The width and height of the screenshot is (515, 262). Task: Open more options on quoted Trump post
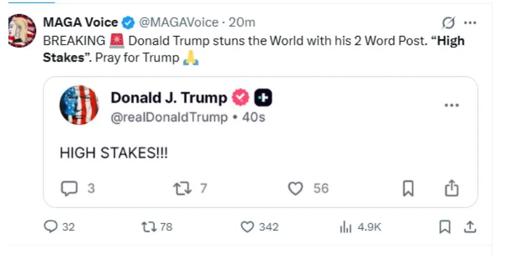click(x=452, y=105)
